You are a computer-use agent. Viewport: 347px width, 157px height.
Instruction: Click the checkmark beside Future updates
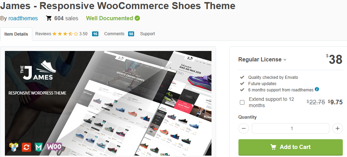point(242,83)
